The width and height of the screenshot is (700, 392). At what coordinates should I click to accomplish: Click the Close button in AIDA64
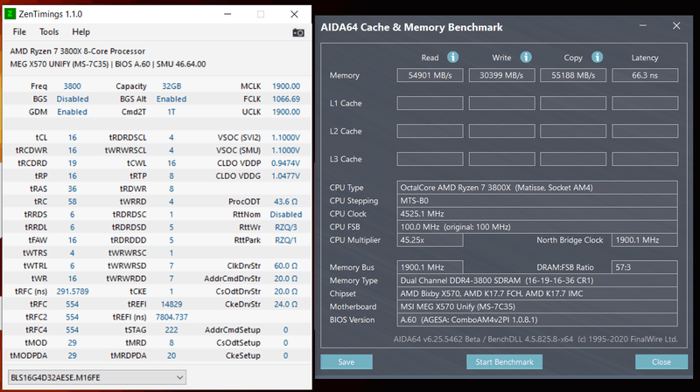point(661,361)
